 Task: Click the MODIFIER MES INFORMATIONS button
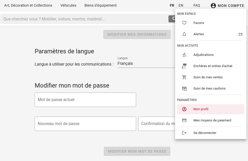[137, 34]
